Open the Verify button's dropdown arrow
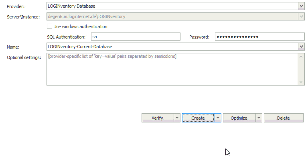Image resolution: width=308 pixels, height=167 pixels. coord(177,118)
